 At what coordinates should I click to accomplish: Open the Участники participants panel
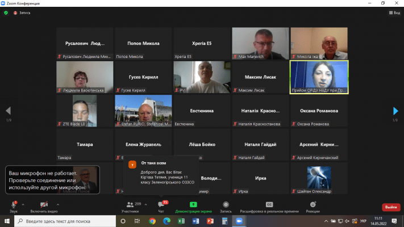click(130, 207)
